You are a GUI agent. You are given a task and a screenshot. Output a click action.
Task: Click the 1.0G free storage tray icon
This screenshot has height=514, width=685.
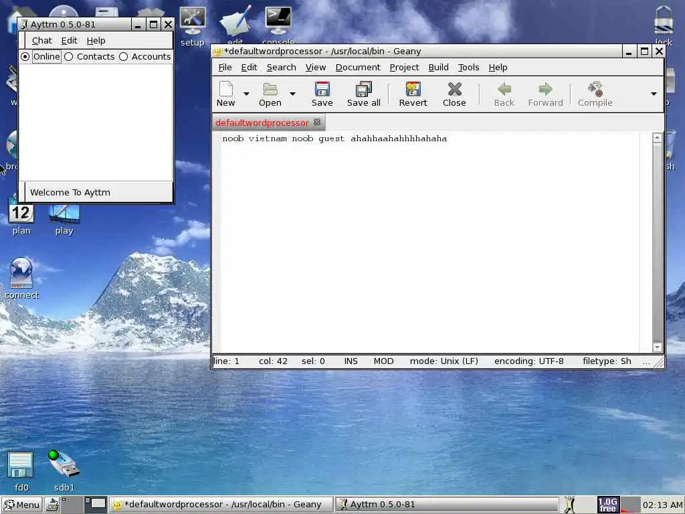point(607,505)
